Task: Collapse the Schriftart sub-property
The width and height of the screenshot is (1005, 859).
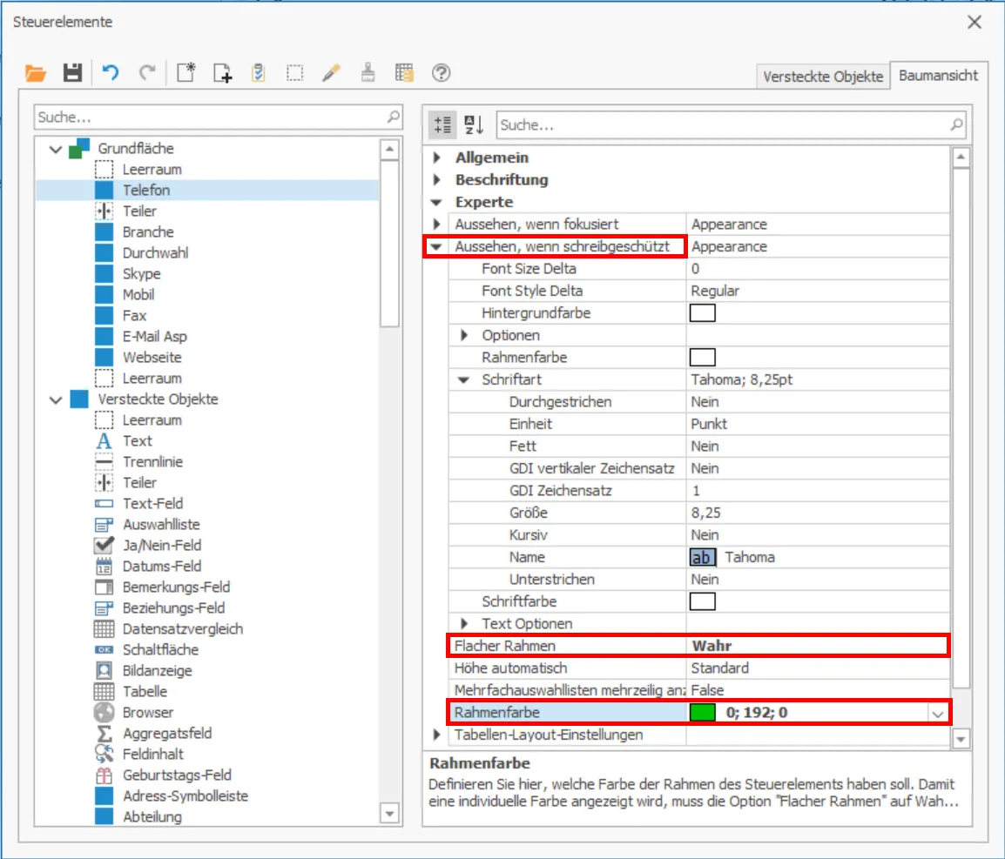Action: pos(464,379)
